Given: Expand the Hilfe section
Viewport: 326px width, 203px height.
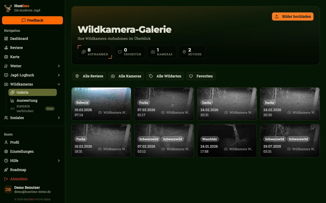Looking at the screenshot, I should point(59,161).
